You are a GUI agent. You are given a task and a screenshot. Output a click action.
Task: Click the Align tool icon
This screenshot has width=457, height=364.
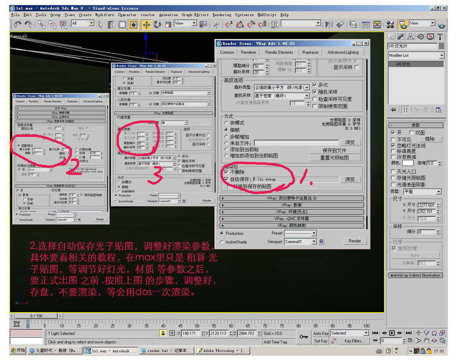340,24
